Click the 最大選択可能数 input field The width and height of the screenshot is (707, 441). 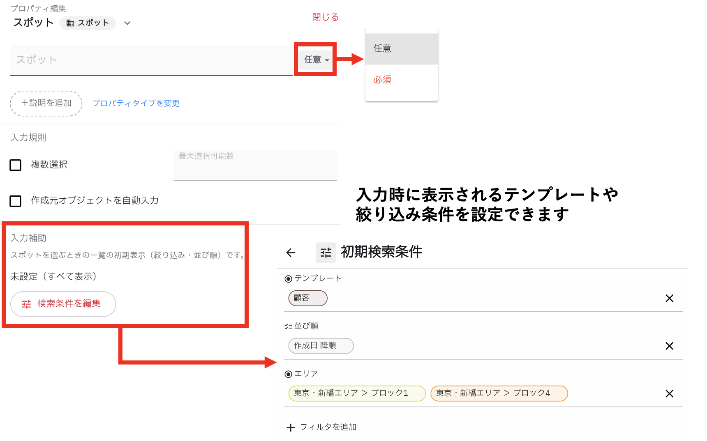(255, 165)
